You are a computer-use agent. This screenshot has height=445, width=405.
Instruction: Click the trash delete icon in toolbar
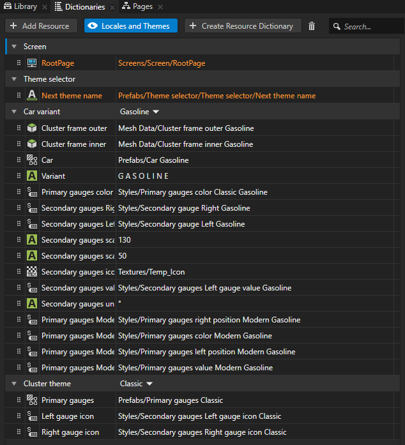point(312,26)
